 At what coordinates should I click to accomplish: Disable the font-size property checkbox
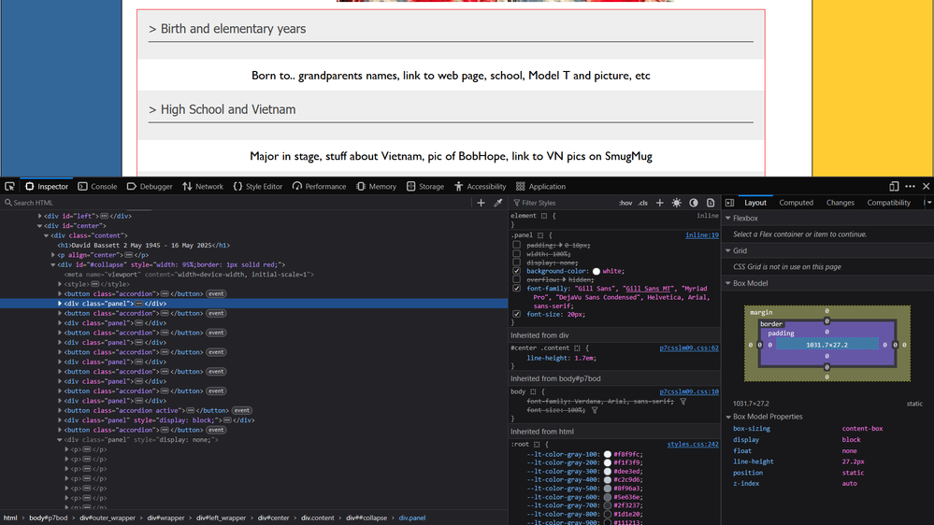click(517, 315)
